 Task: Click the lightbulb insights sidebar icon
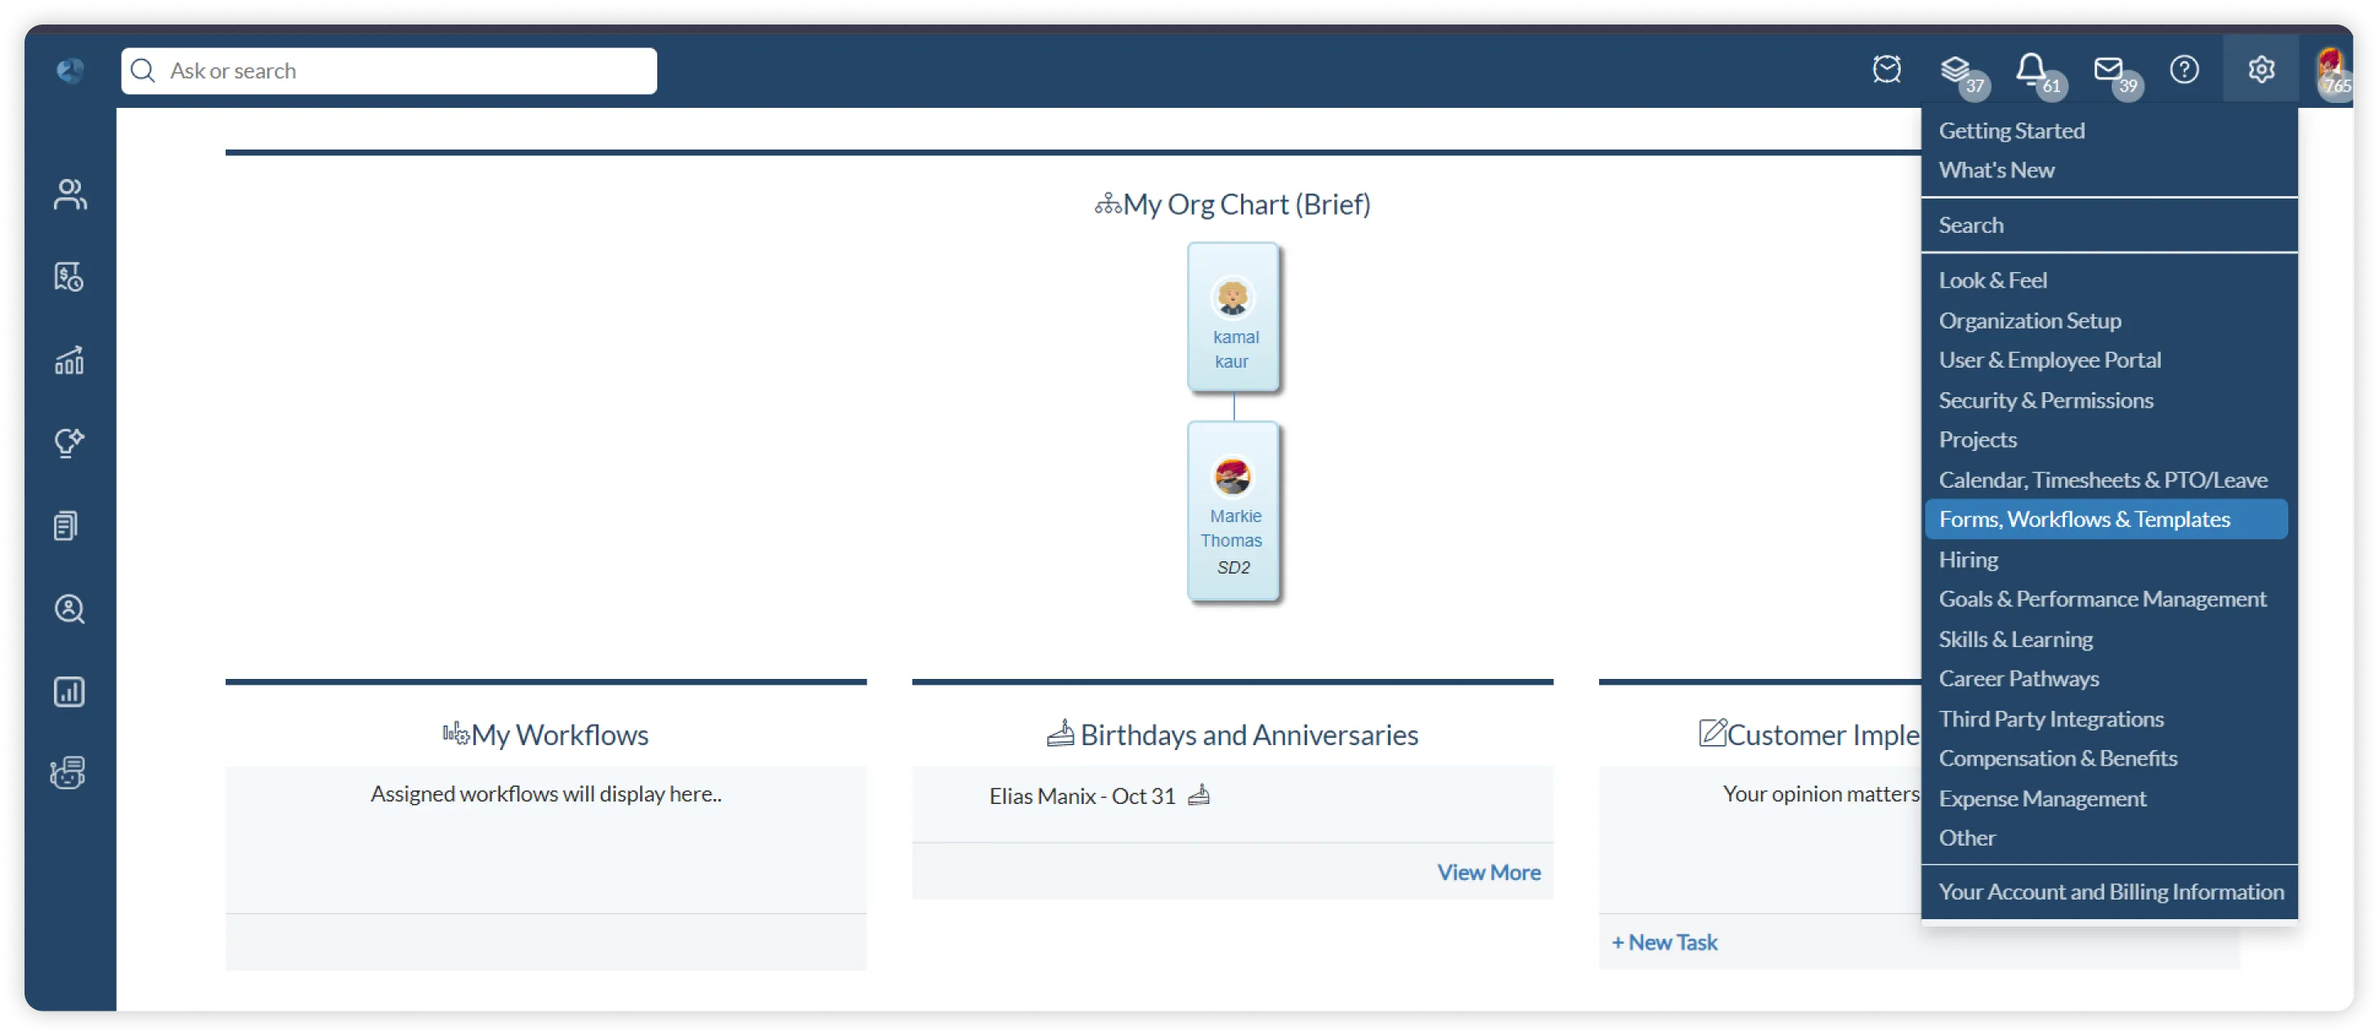pyautogui.click(x=69, y=442)
